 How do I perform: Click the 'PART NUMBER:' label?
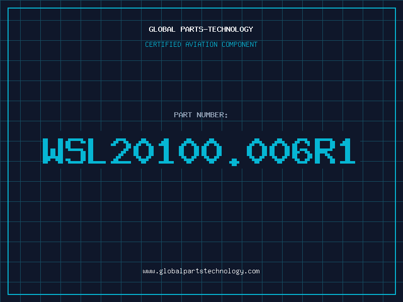click(201, 115)
